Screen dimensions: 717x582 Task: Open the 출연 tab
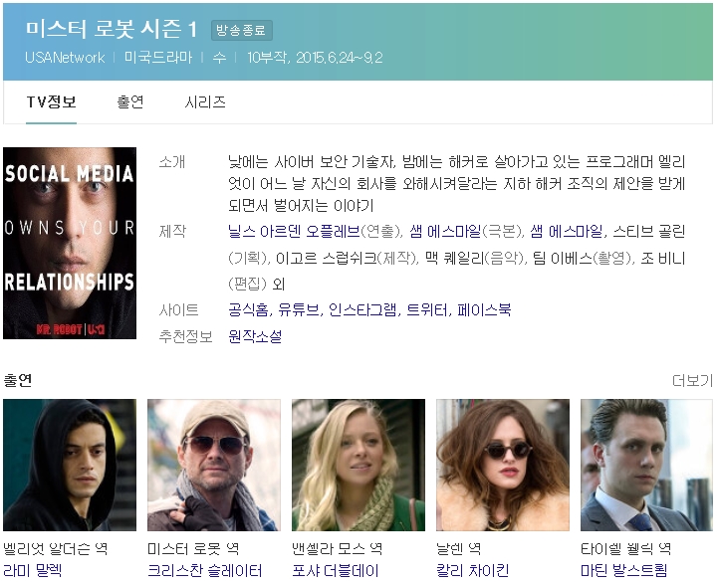(130, 101)
